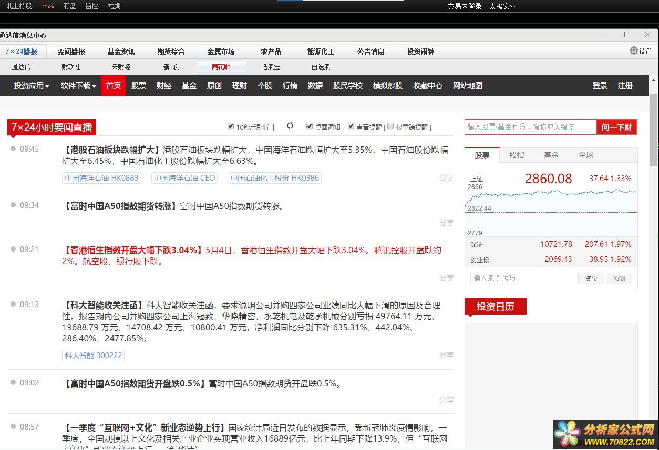659x450 pixels.
Task: Disable the 声音提醒 checkbox
Action: (x=351, y=127)
